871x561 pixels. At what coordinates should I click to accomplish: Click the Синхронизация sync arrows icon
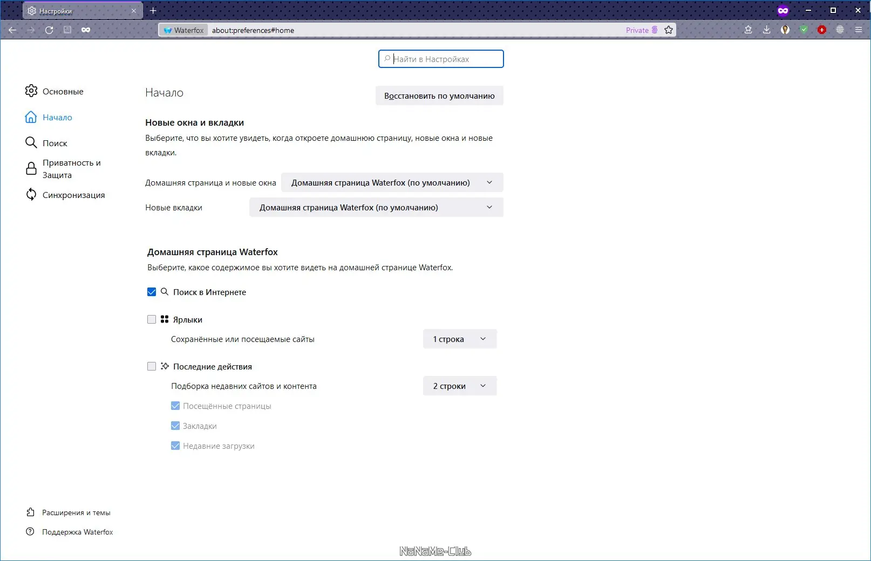31,195
